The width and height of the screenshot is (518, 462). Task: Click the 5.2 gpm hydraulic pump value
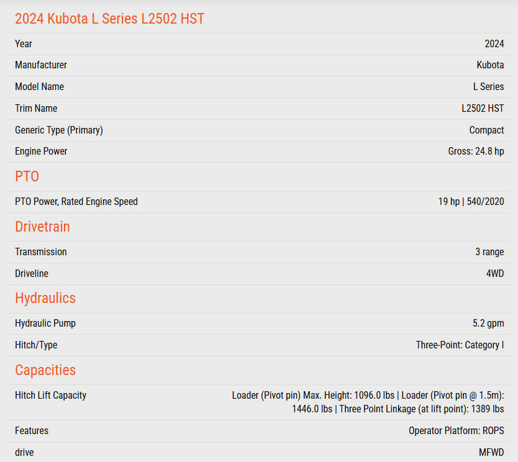click(488, 324)
